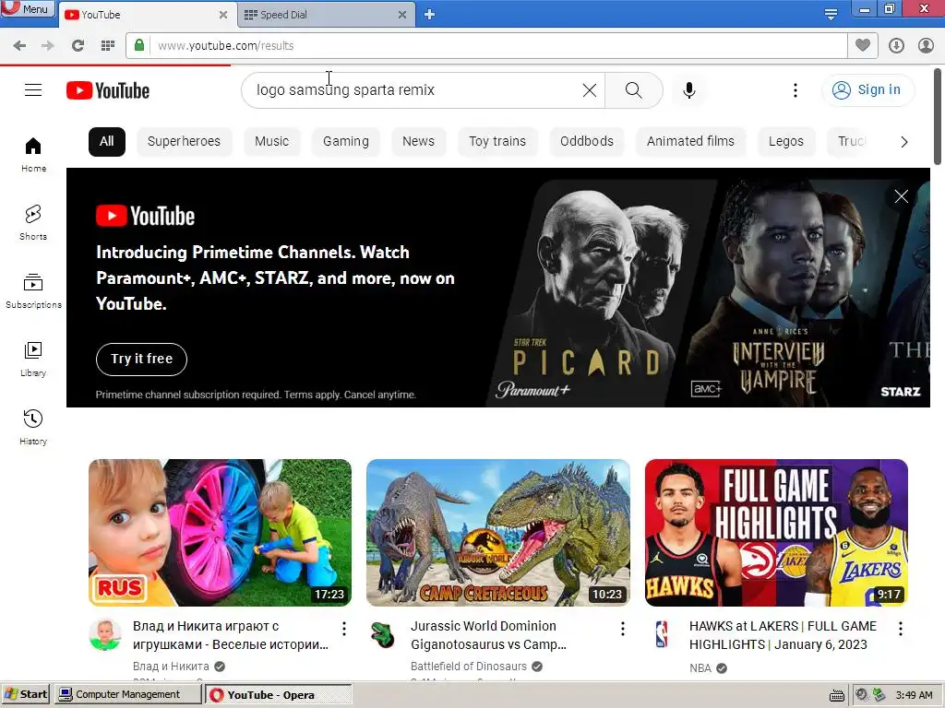Select the All filter chip
This screenshot has width=945, height=708.
[107, 141]
